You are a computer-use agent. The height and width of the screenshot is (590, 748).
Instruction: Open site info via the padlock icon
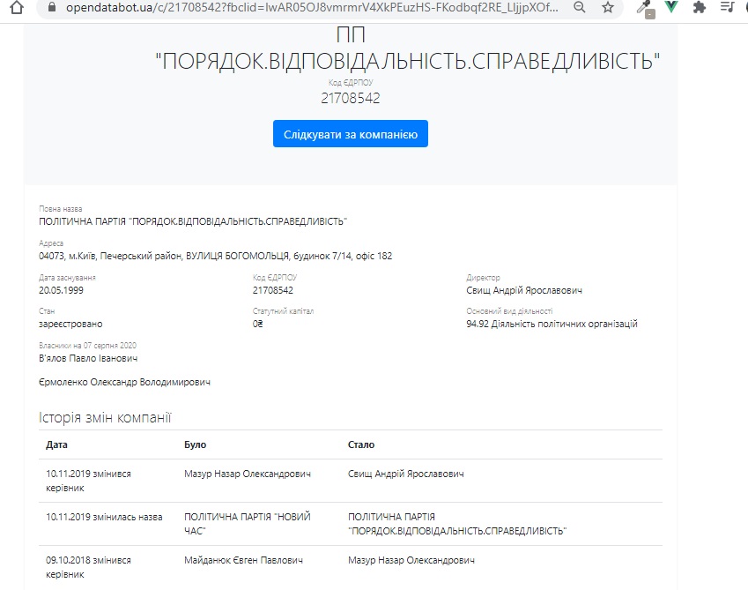point(49,7)
